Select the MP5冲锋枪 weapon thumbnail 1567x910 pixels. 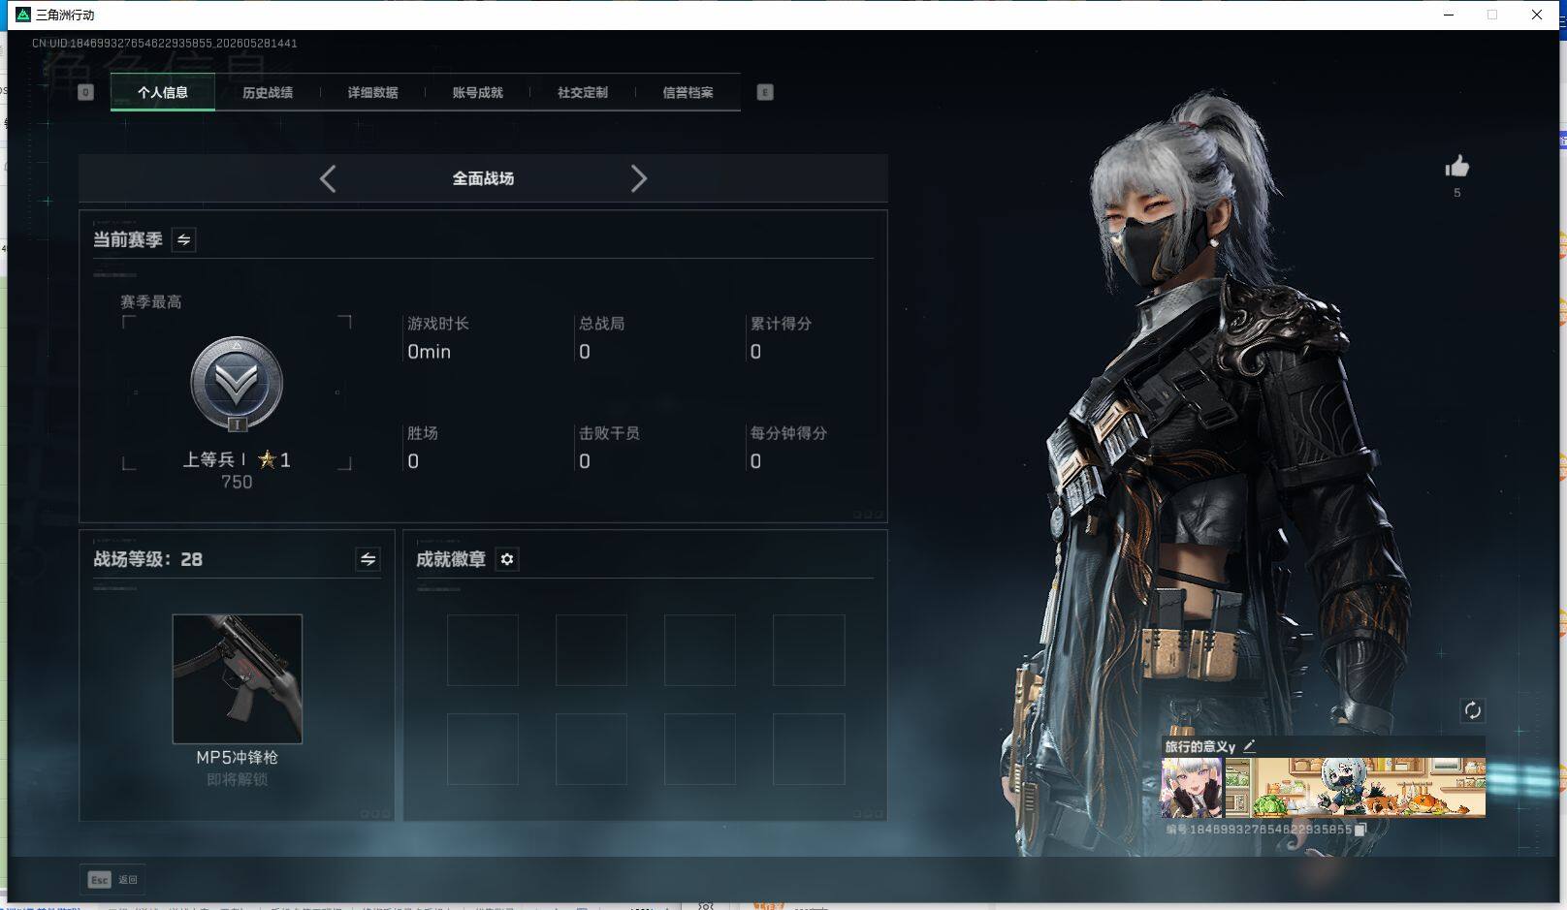(x=238, y=678)
